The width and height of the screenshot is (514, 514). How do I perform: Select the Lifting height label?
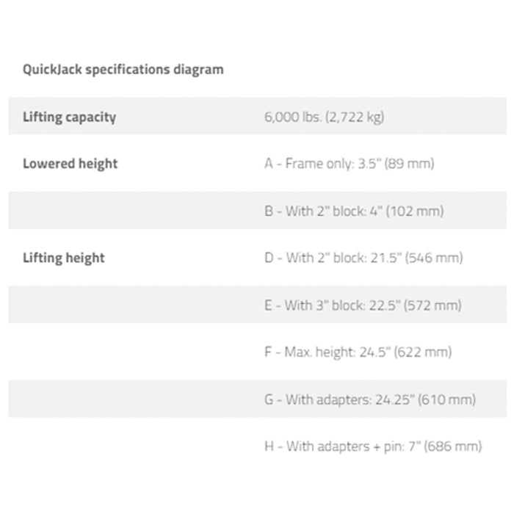[x=64, y=258]
